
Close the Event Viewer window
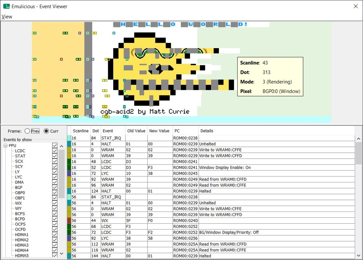click(x=356, y=6)
